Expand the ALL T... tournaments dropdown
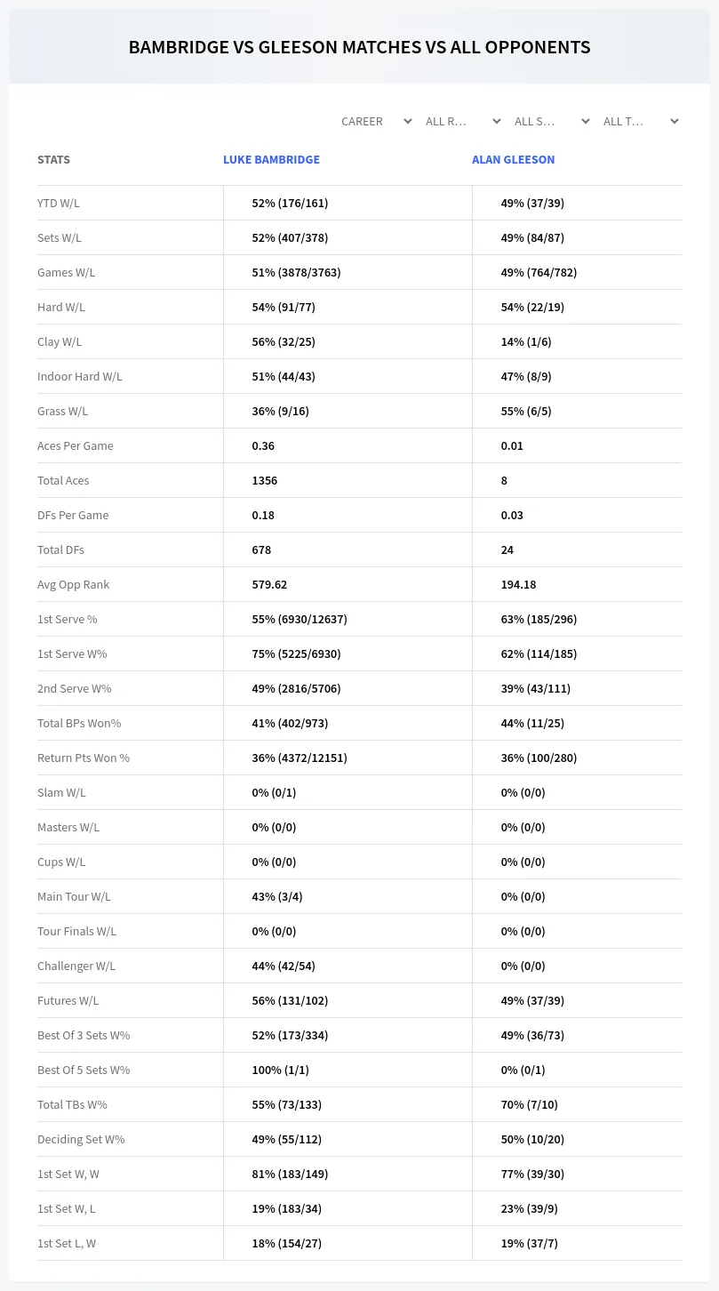The image size is (719, 1291). 640,121
